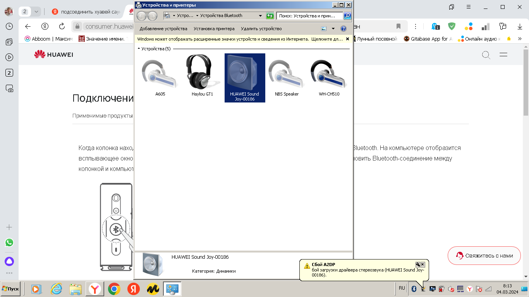Viewport: 529px width, 297px height.
Task: Open Devices and Printers help icon
Action: point(343,29)
